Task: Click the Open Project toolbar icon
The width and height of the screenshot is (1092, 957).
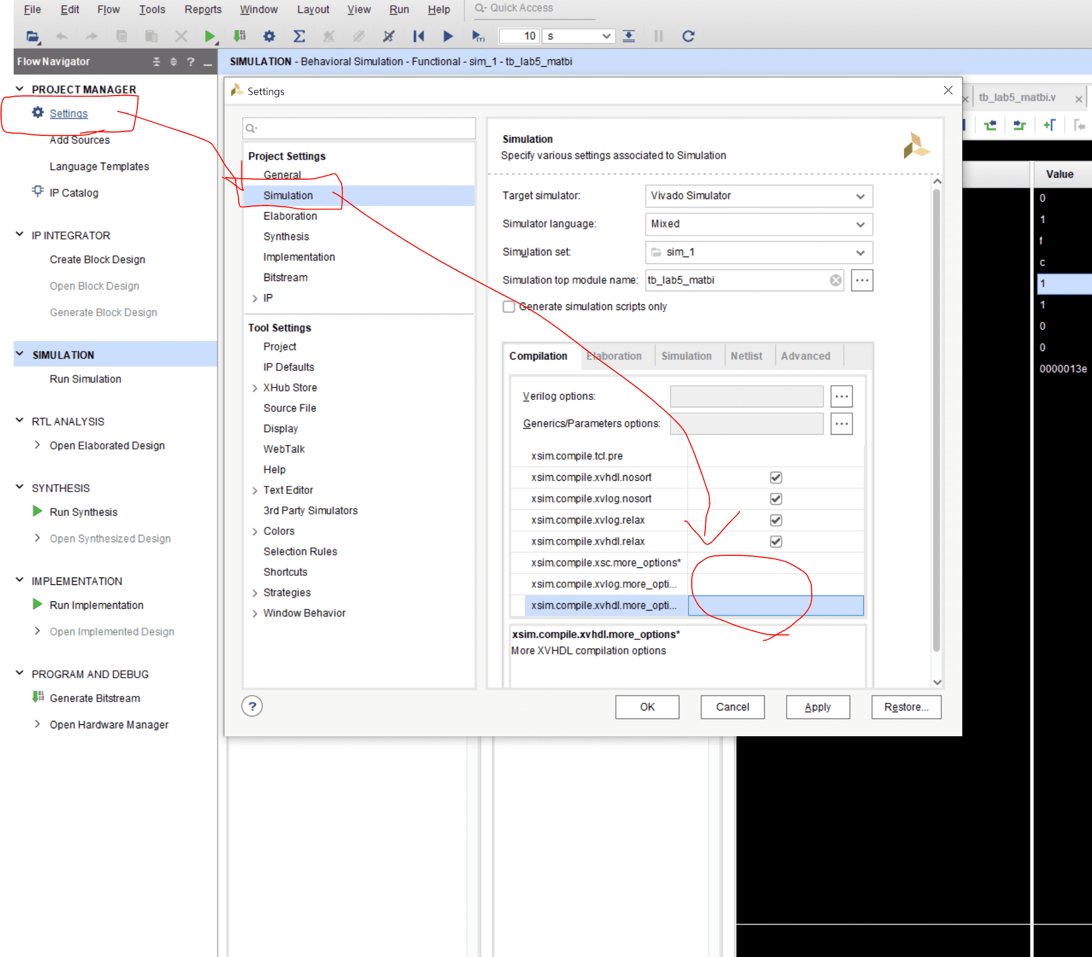Action: click(x=33, y=36)
